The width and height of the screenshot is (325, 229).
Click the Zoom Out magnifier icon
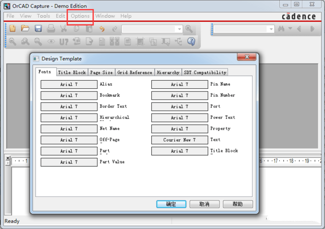click(25, 42)
